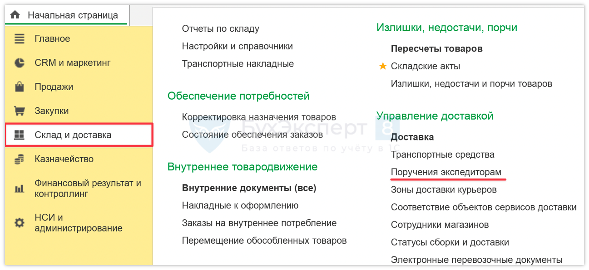This screenshot has width=589, height=270.
Task: Open the Склад и доставка section
Action: 73,135
